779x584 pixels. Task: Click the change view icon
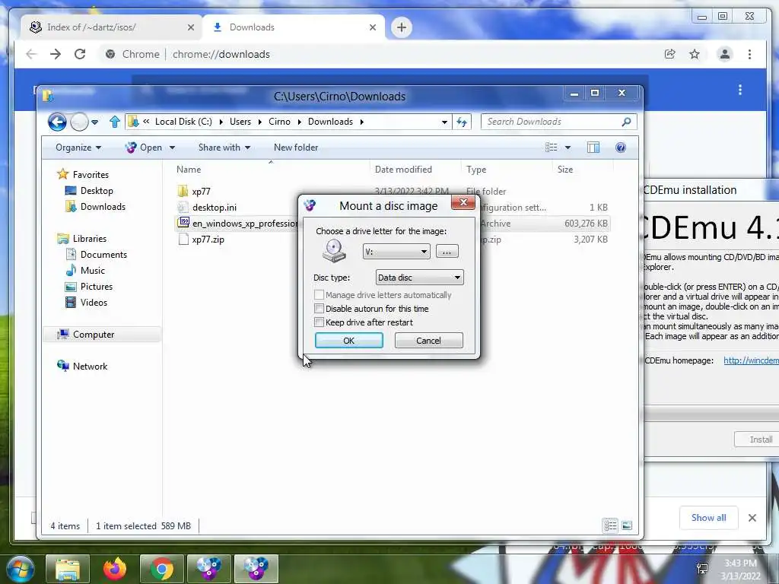click(x=551, y=148)
